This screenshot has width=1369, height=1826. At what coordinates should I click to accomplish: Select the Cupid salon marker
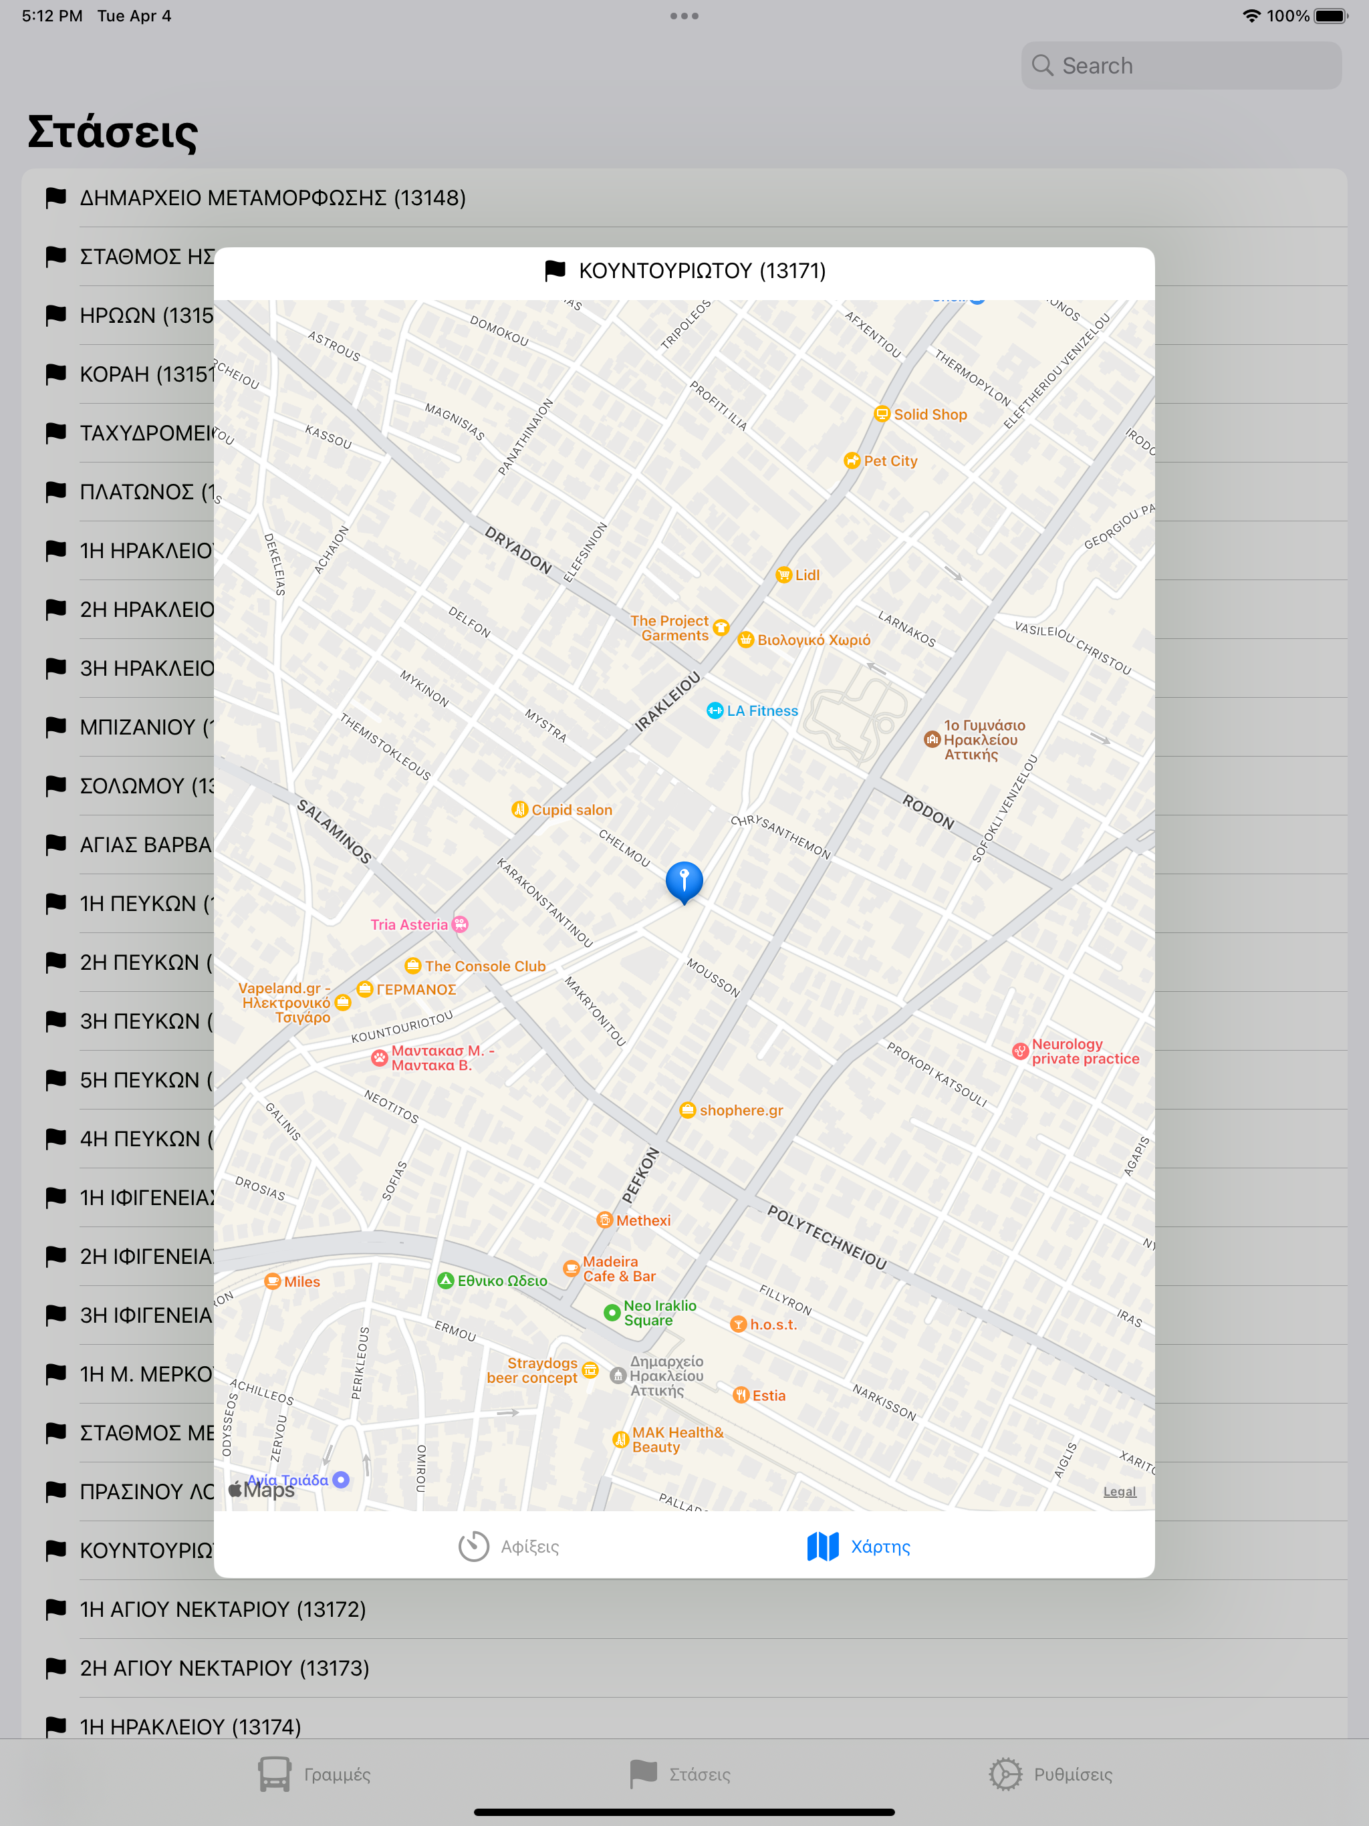[x=519, y=810]
